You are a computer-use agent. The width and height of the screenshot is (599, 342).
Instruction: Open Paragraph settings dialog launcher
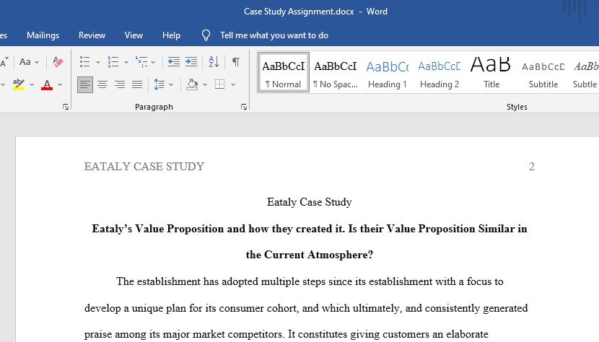(244, 107)
